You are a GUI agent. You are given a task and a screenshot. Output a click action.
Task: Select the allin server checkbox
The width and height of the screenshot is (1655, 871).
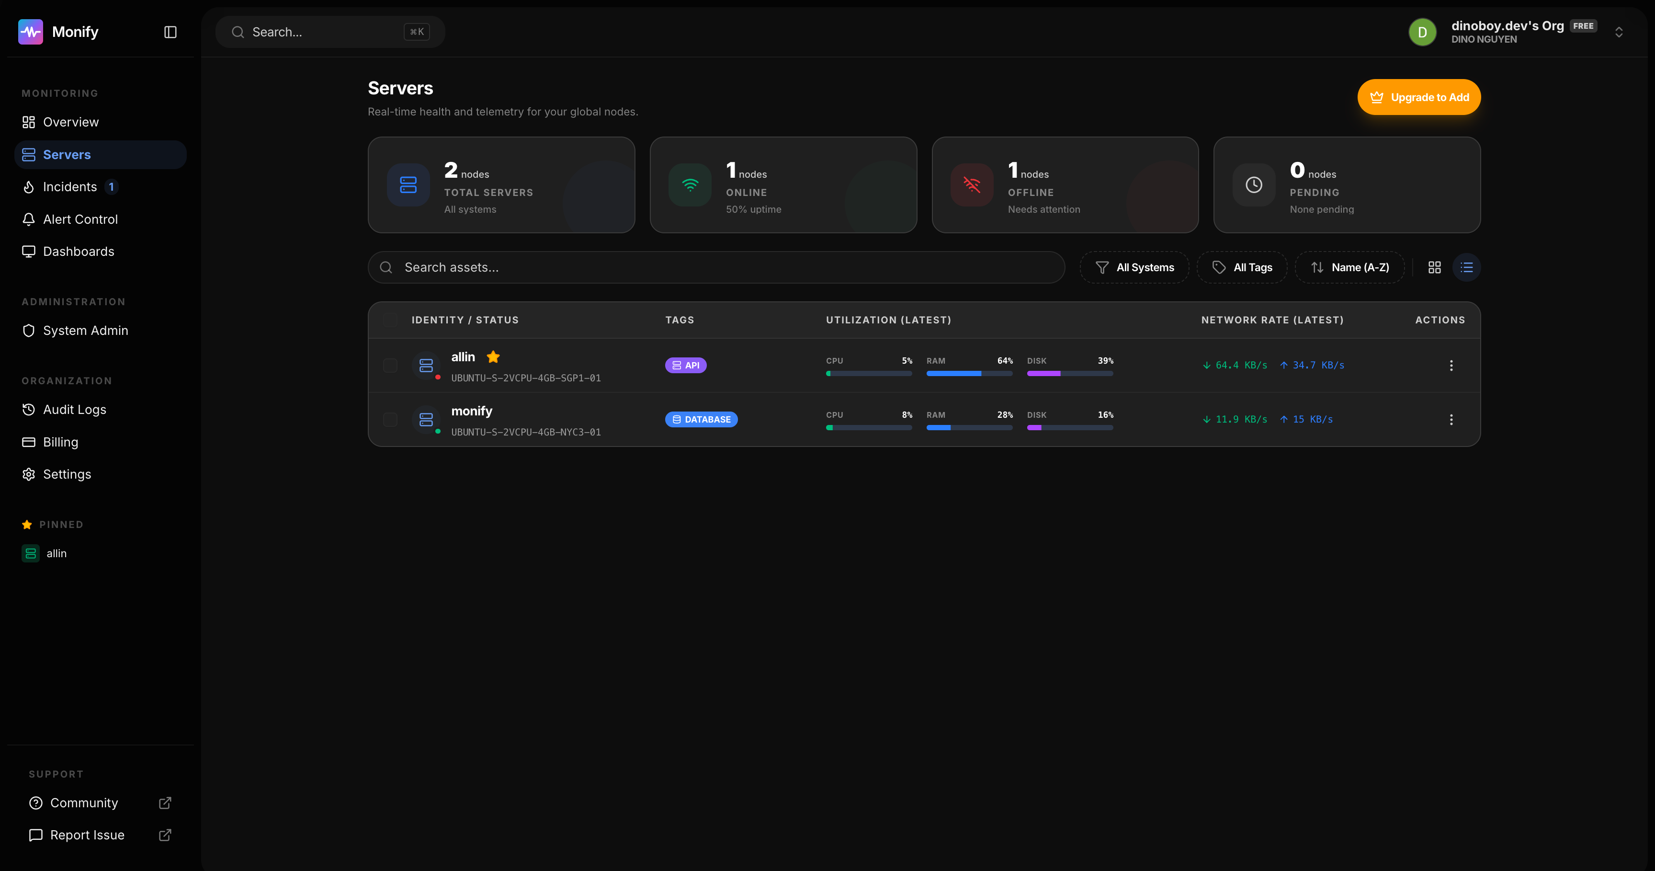point(390,365)
